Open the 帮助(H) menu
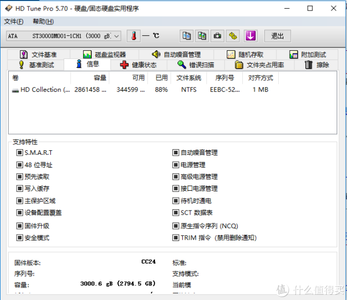This screenshot has height=300, width=347. tap(43, 21)
